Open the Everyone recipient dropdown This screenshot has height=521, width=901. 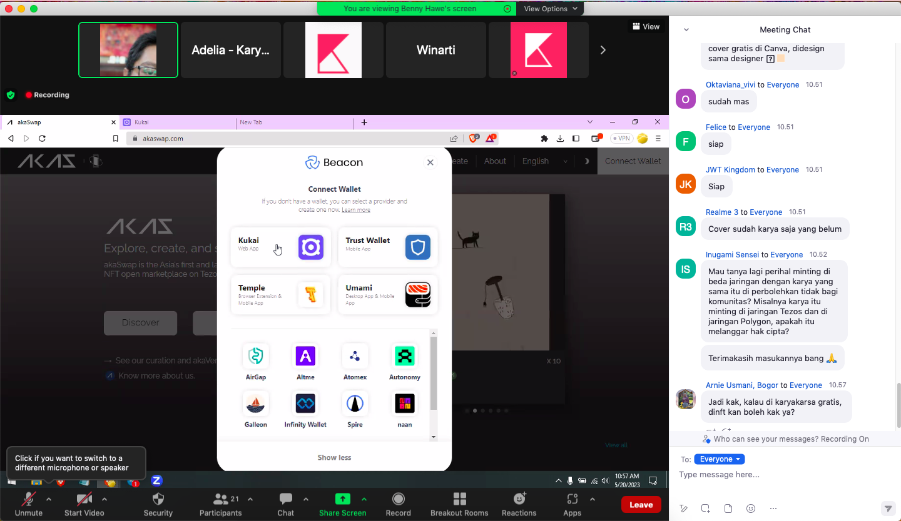pyautogui.click(x=720, y=459)
